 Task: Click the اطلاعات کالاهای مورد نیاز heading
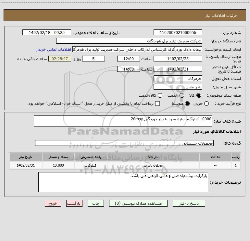pos(217,132)
